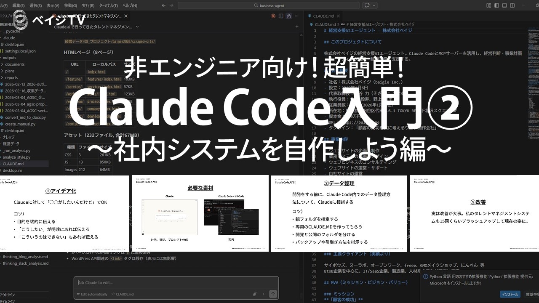Click the business-agent search command box
The width and height of the screenshot is (539, 303).
(x=269, y=5)
